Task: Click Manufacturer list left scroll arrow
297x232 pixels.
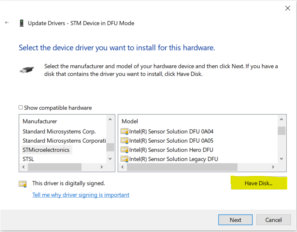Action: [24, 167]
